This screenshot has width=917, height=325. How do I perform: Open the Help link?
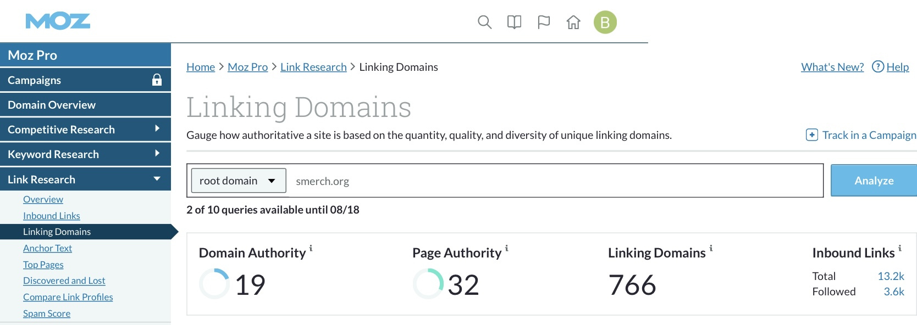898,67
